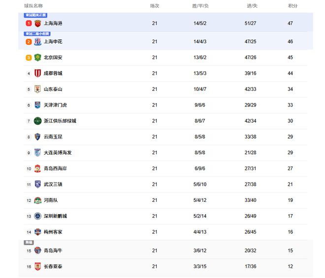Click the Qingdao West Coast (青岛西海岸) logo
Screen dimensions: 325x278
pyautogui.click(x=38, y=168)
